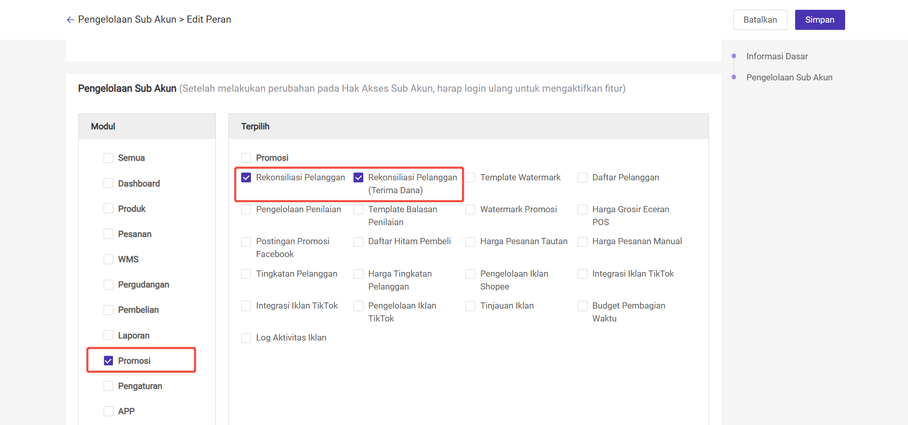Select the Promosi header checkbox under Terpilih

click(246, 158)
